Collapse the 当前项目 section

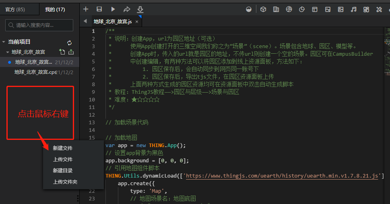pyautogui.click(x=4, y=42)
